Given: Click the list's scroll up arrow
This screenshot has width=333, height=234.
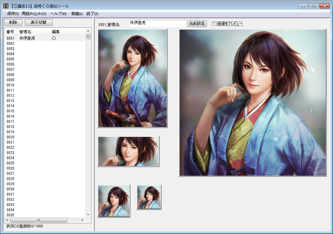Looking at the screenshot, I should pos(88,31).
